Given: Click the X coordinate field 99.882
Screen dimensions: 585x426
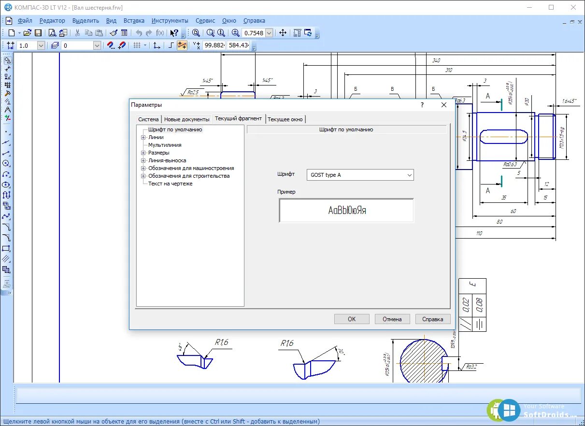Looking at the screenshot, I should coord(214,45).
